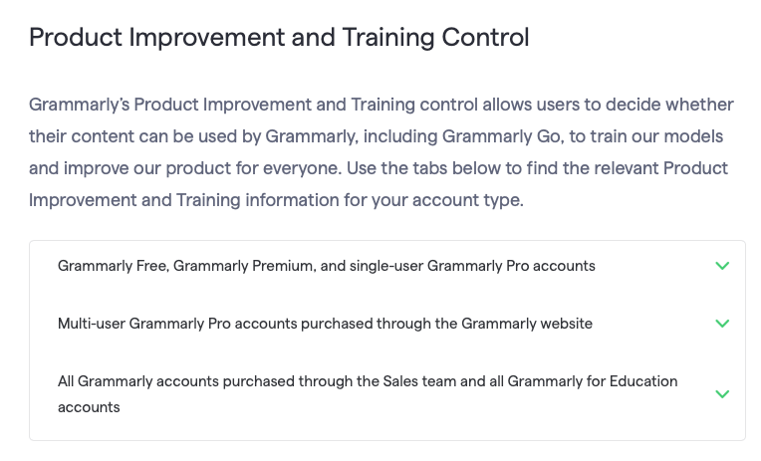Click the green arrow beside Grammarly for Education
Screen dimensions: 761x461
tap(722, 394)
